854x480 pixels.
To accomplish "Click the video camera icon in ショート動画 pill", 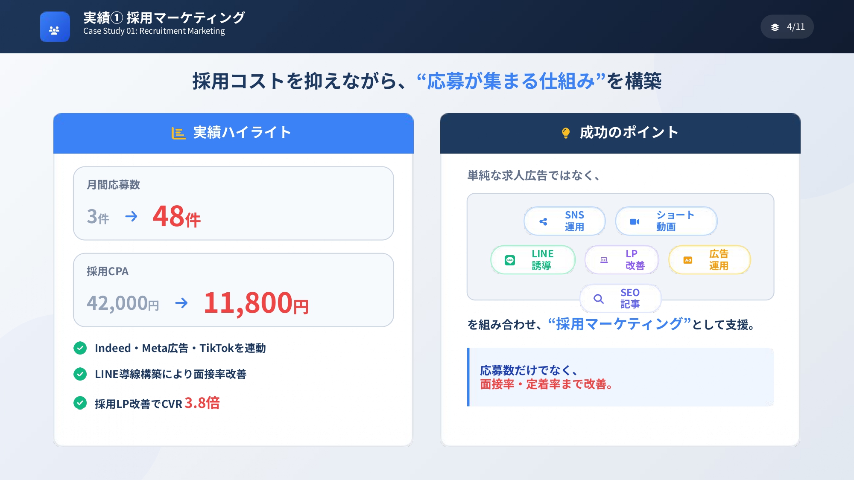I will [x=635, y=221].
